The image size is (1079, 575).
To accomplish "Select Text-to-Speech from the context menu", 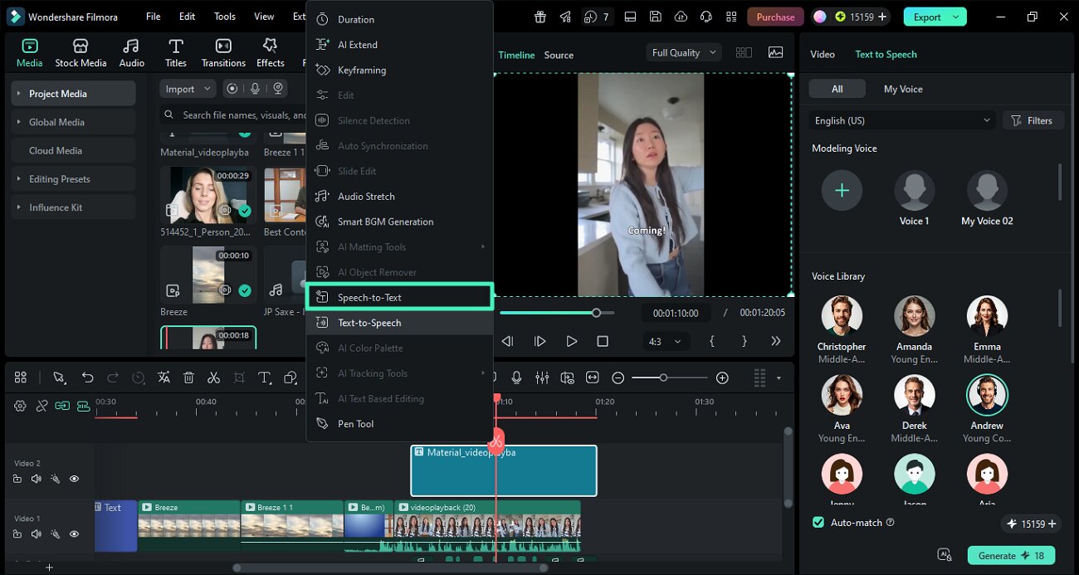I will click(399, 323).
